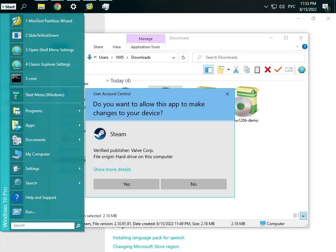Open Settings gear on taskbar

pos(73,7)
